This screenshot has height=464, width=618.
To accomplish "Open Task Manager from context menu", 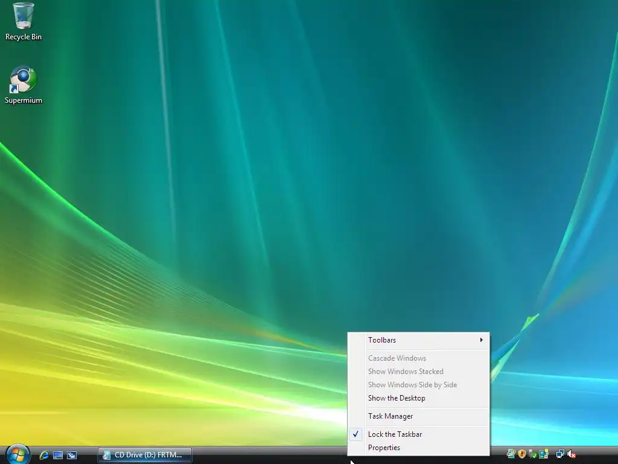I will tap(419, 416).
